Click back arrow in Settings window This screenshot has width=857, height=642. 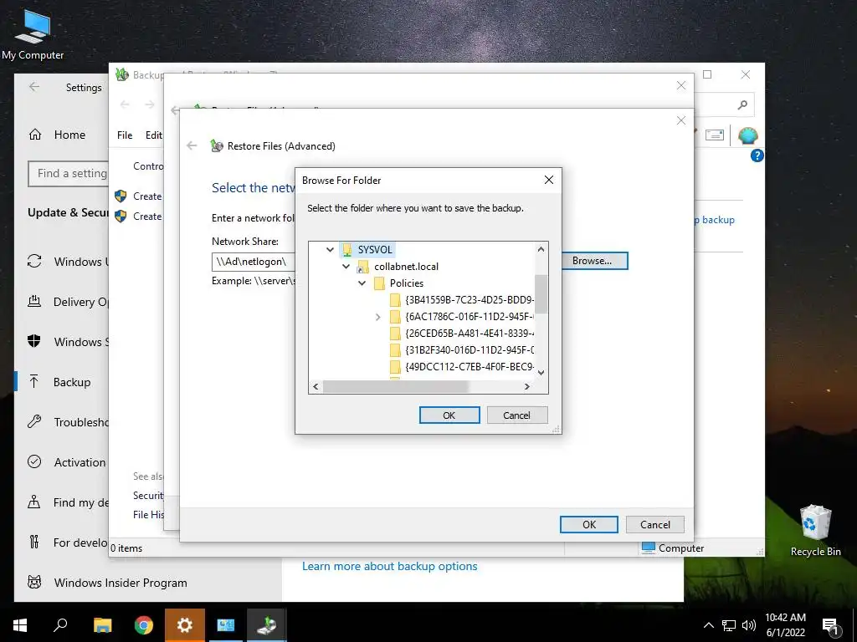[33, 87]
